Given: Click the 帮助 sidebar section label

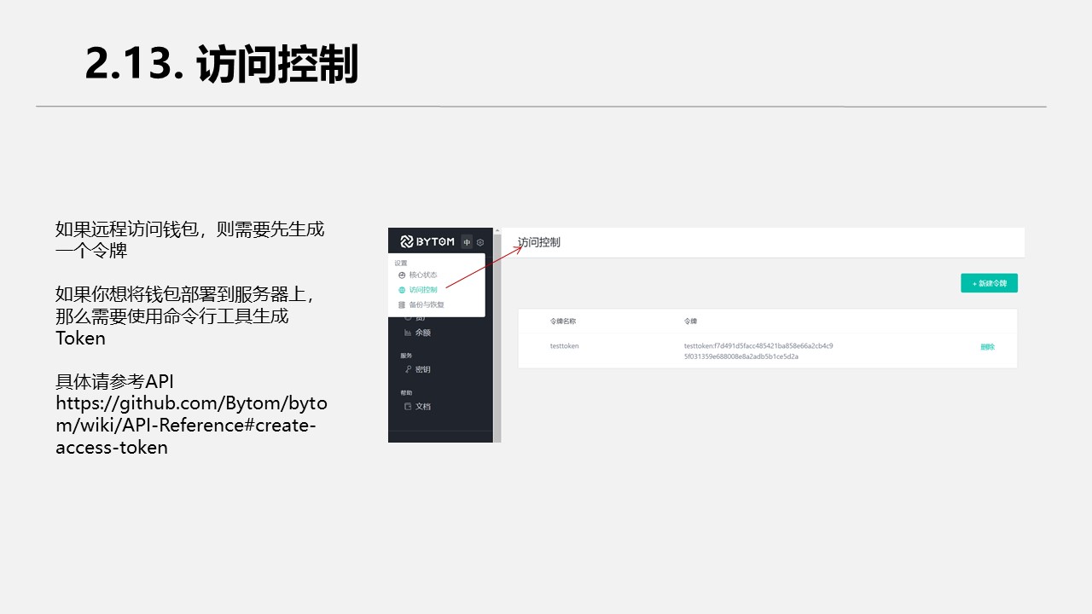Looking at the screenshot, I should (406, 392).
